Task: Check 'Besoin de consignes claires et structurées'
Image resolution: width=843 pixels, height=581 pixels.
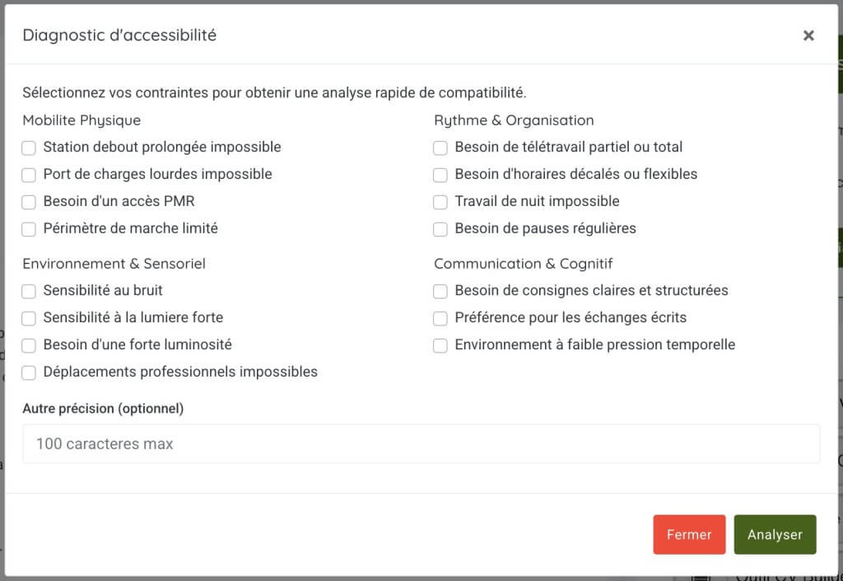Action: tap(441, 292)
